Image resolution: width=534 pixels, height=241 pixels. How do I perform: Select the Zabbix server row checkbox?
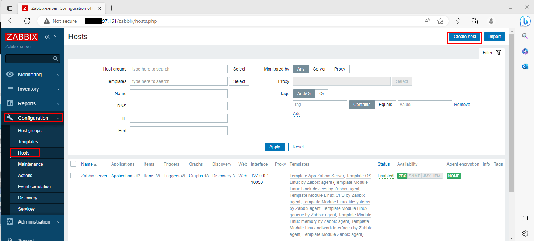click(x=73, y=176)
